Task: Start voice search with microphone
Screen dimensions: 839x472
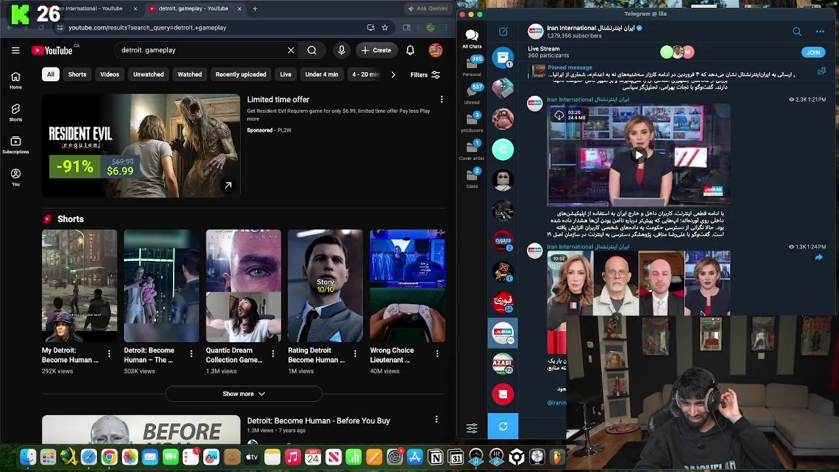Action: pos(341,50)
